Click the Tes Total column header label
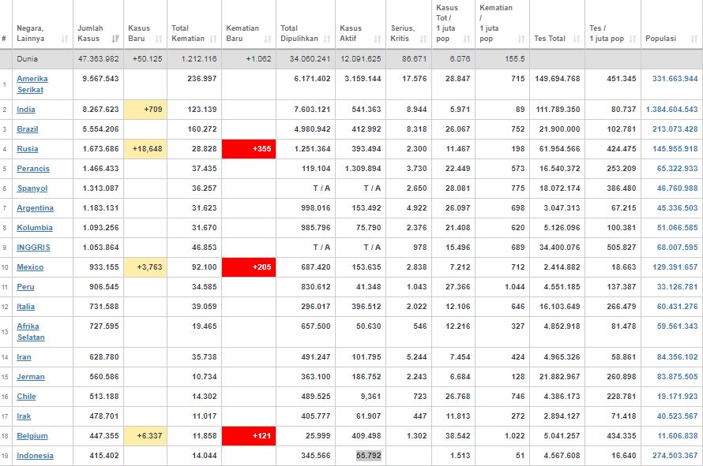 click(x=550, y=39)
